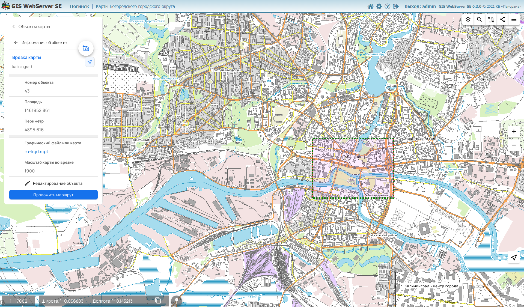
Task: Open Редактирование объекта
Action: click(53, 183)
